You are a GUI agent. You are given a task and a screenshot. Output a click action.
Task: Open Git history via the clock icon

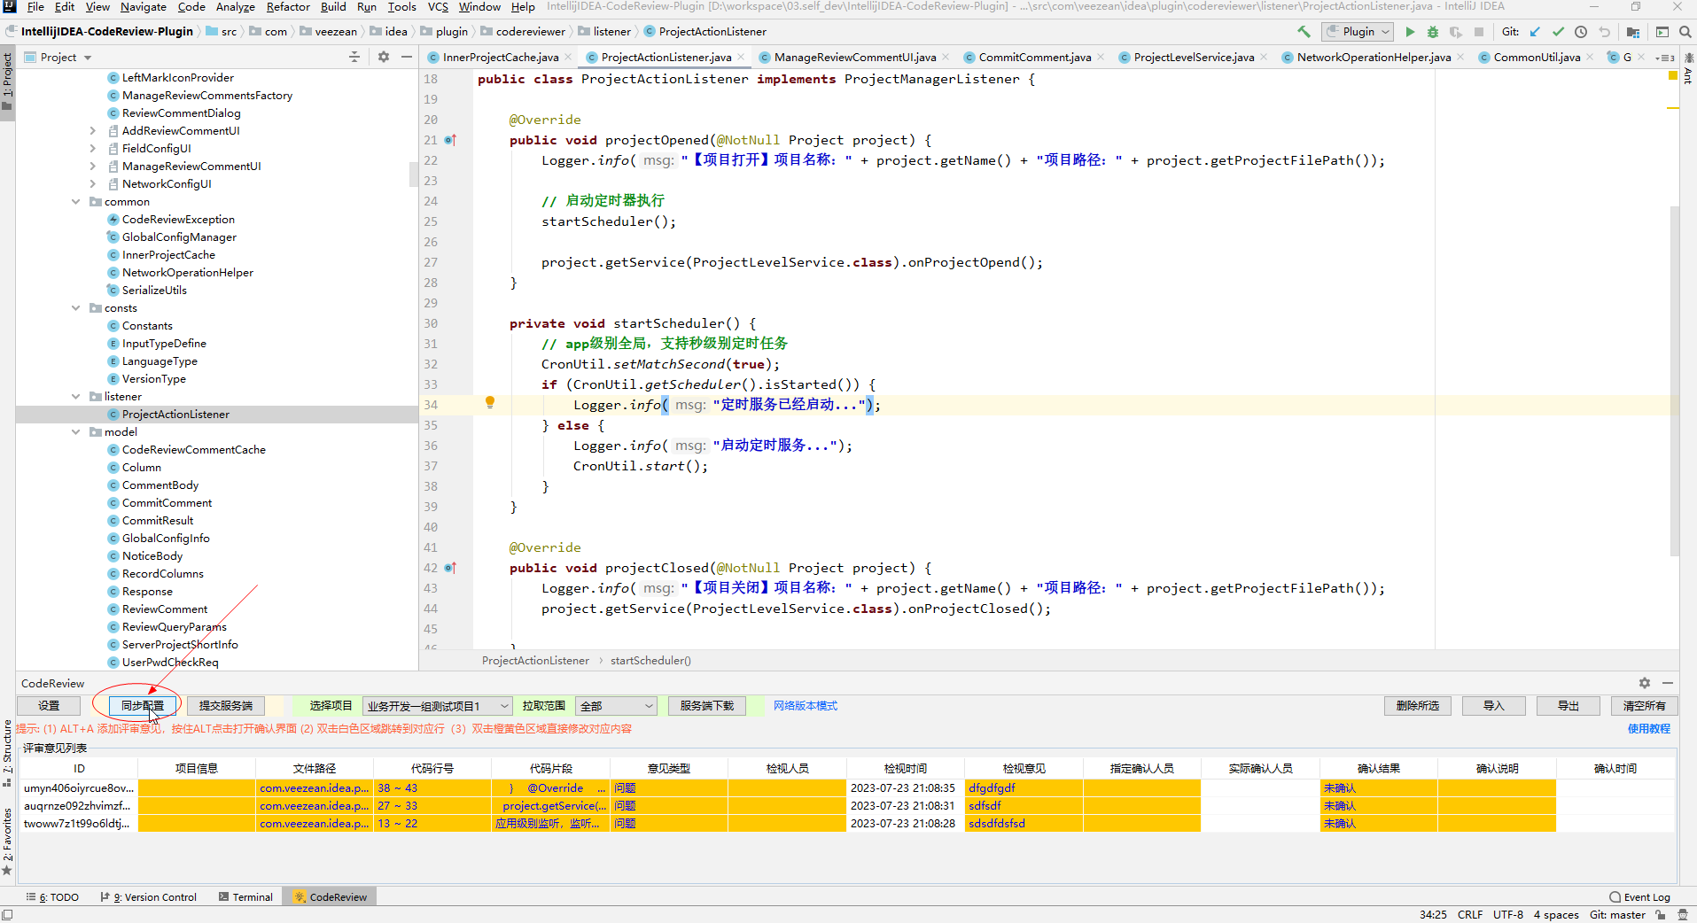[1581, 32]
